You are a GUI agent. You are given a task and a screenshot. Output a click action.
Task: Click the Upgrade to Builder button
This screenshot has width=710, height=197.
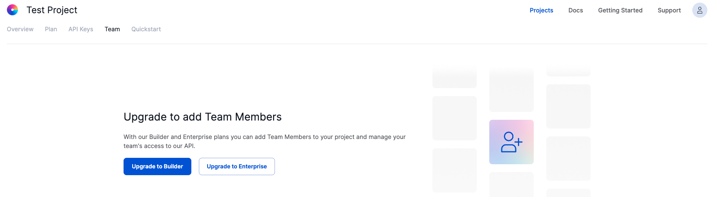point(157,166)
